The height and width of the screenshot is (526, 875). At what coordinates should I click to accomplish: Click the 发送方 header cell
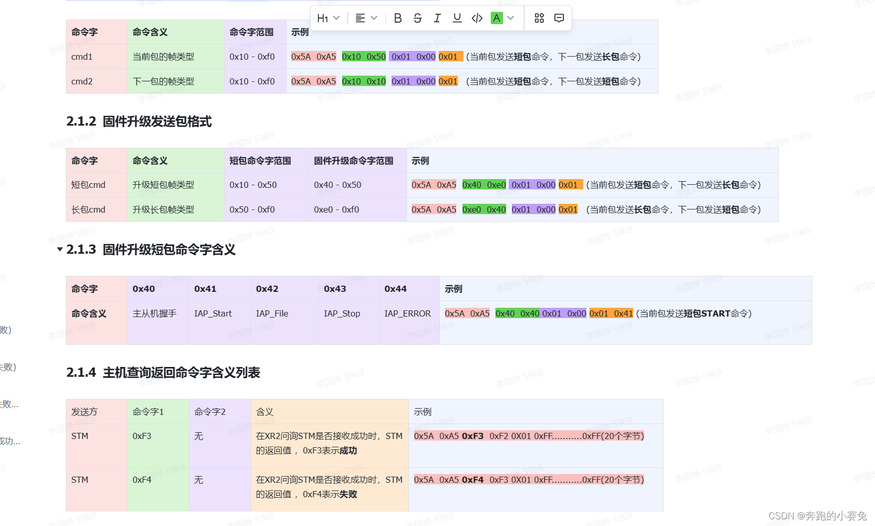pyautogui.click(x=97, y=412)
